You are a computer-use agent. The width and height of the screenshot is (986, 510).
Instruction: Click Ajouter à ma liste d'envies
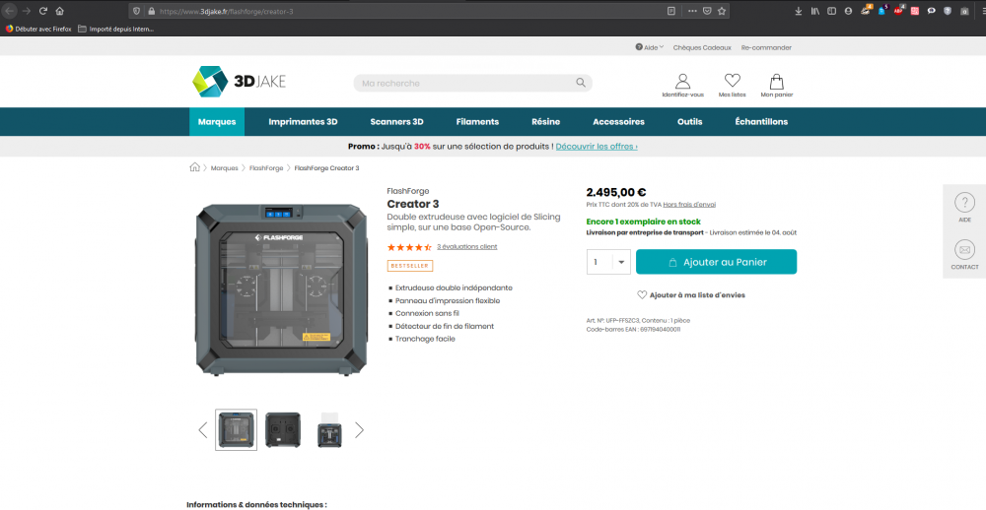[x=691, y=294]
